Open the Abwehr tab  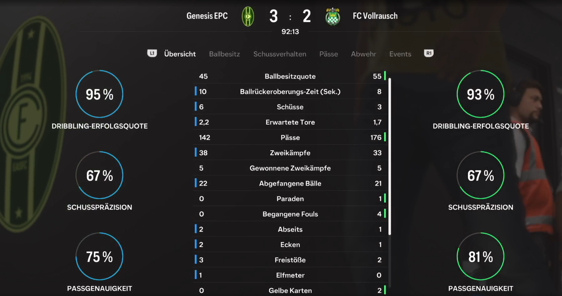tap(364, 54)
